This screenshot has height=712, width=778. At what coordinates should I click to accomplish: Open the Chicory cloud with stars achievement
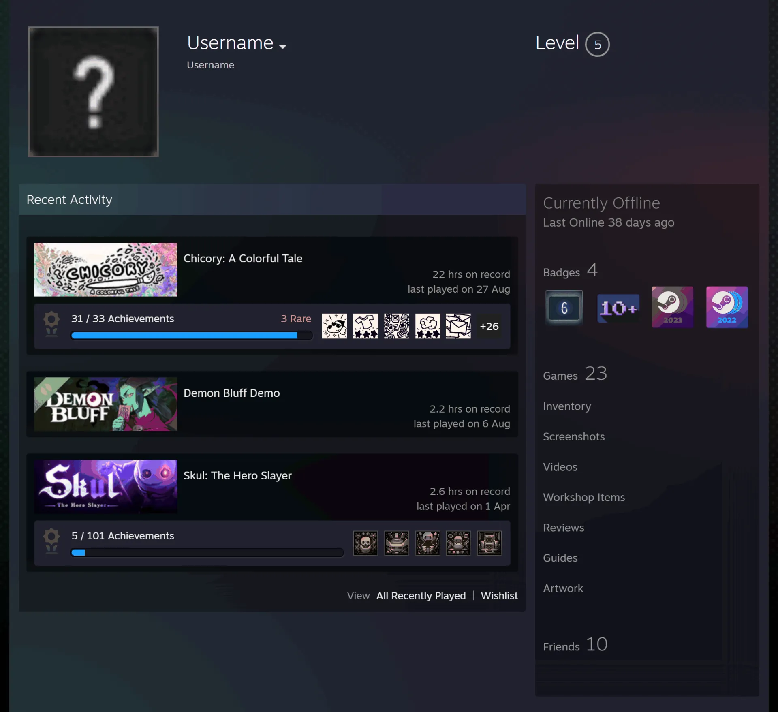click(427, 326)
